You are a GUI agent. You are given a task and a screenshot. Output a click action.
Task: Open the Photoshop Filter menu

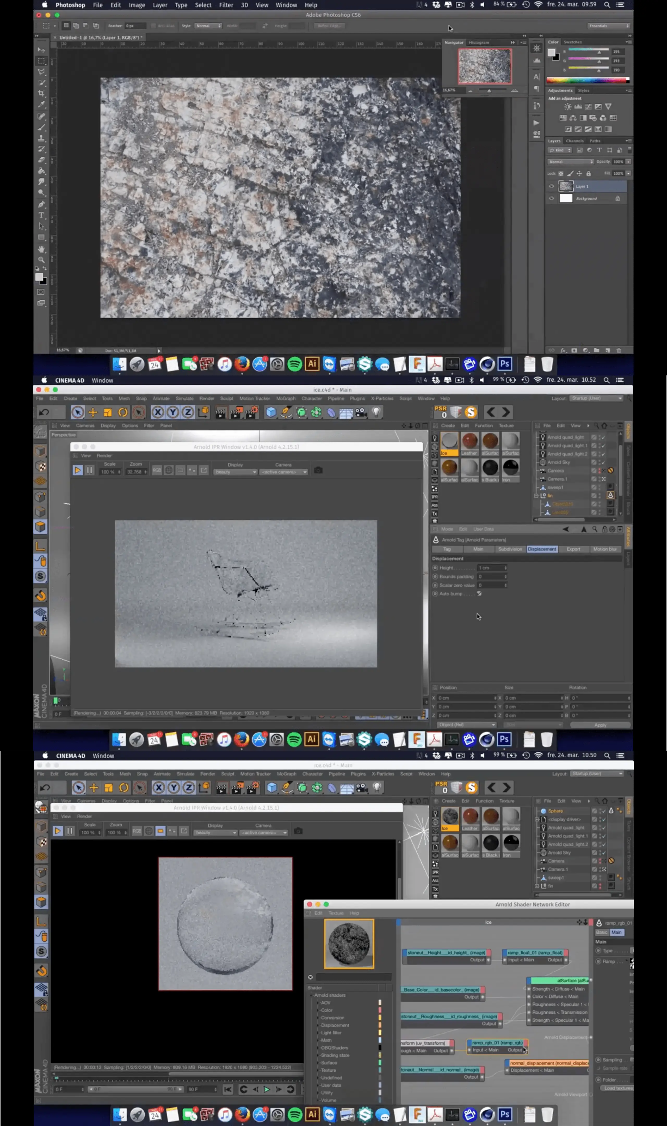pyautogui.click(x=226, y=5)
